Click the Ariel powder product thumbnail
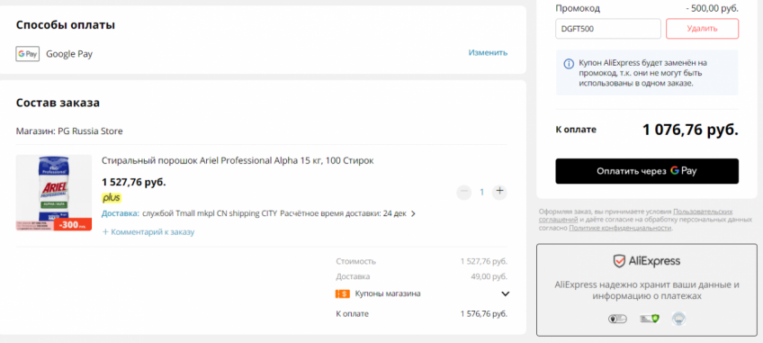This screenshot has height=343, width=763. pos(53,193)
